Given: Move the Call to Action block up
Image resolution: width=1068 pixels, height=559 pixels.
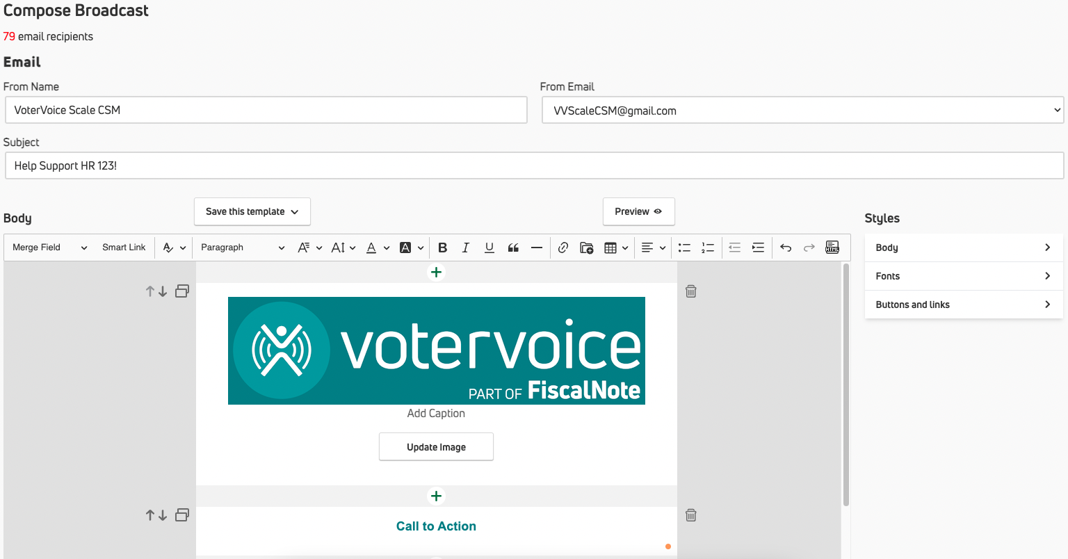Looking at the screenshot, I should point(149,515).
